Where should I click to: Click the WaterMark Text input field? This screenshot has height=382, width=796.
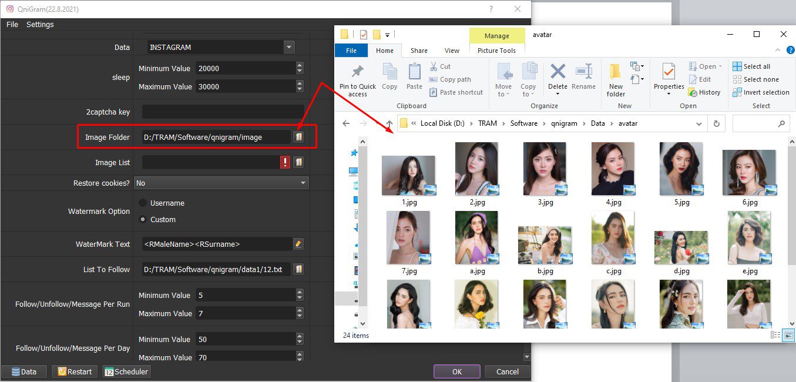point(217,244)
